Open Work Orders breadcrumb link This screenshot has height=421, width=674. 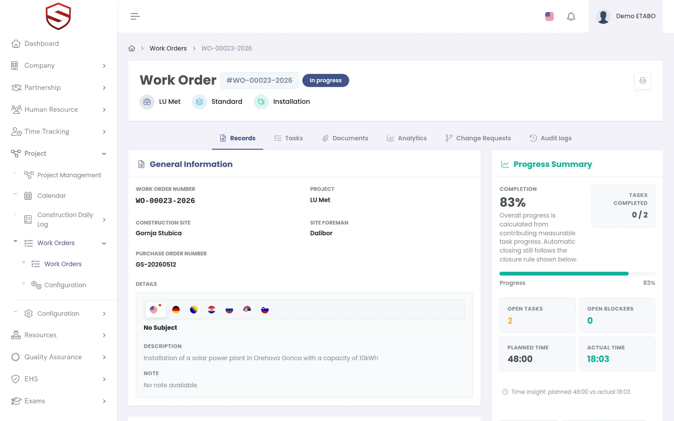(x=168, y=48)
